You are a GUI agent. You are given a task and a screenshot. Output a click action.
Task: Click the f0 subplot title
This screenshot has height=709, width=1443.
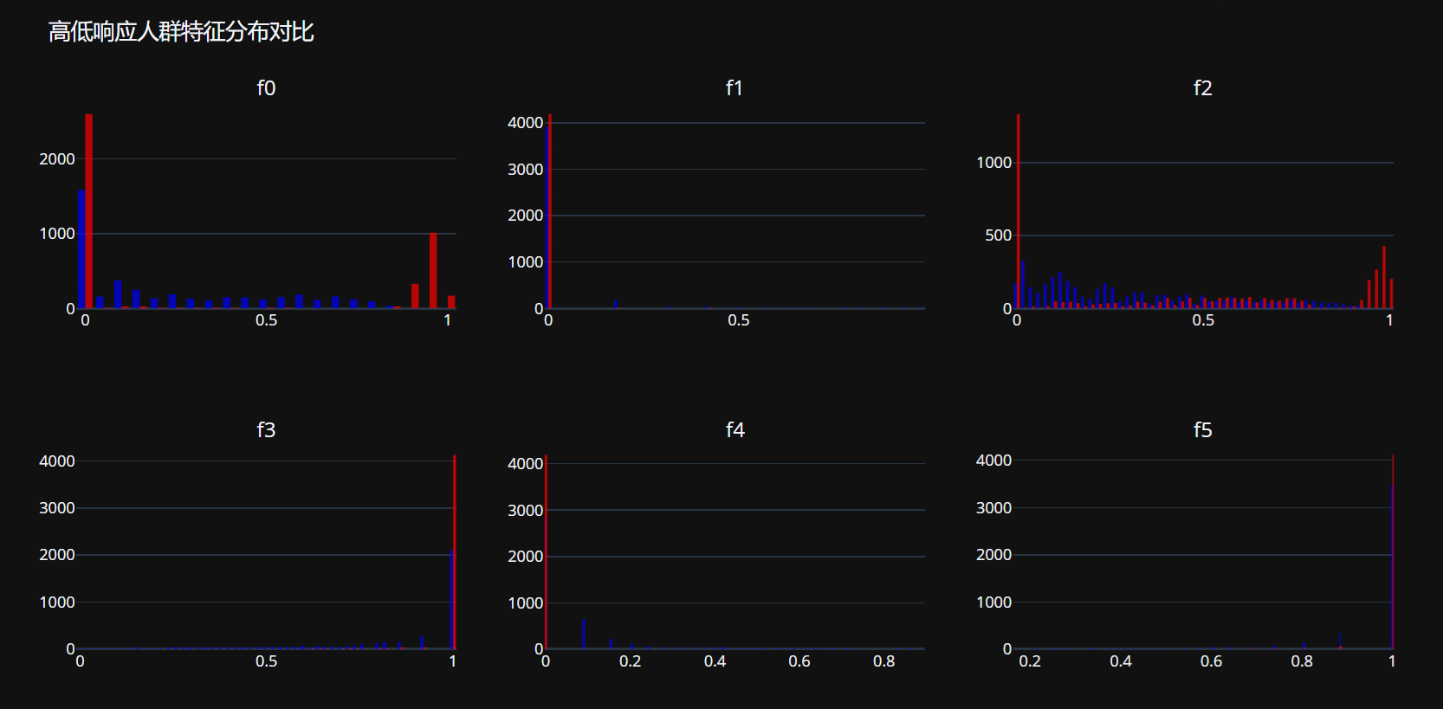pyautogui.click(x=266, y=88)
